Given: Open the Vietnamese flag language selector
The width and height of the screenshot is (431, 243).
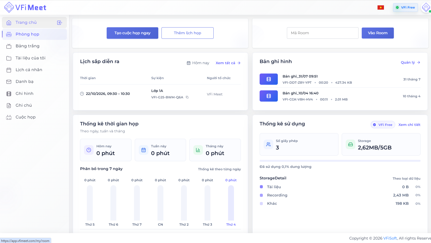Looking at the screenshot, I should tap(381, 7).
